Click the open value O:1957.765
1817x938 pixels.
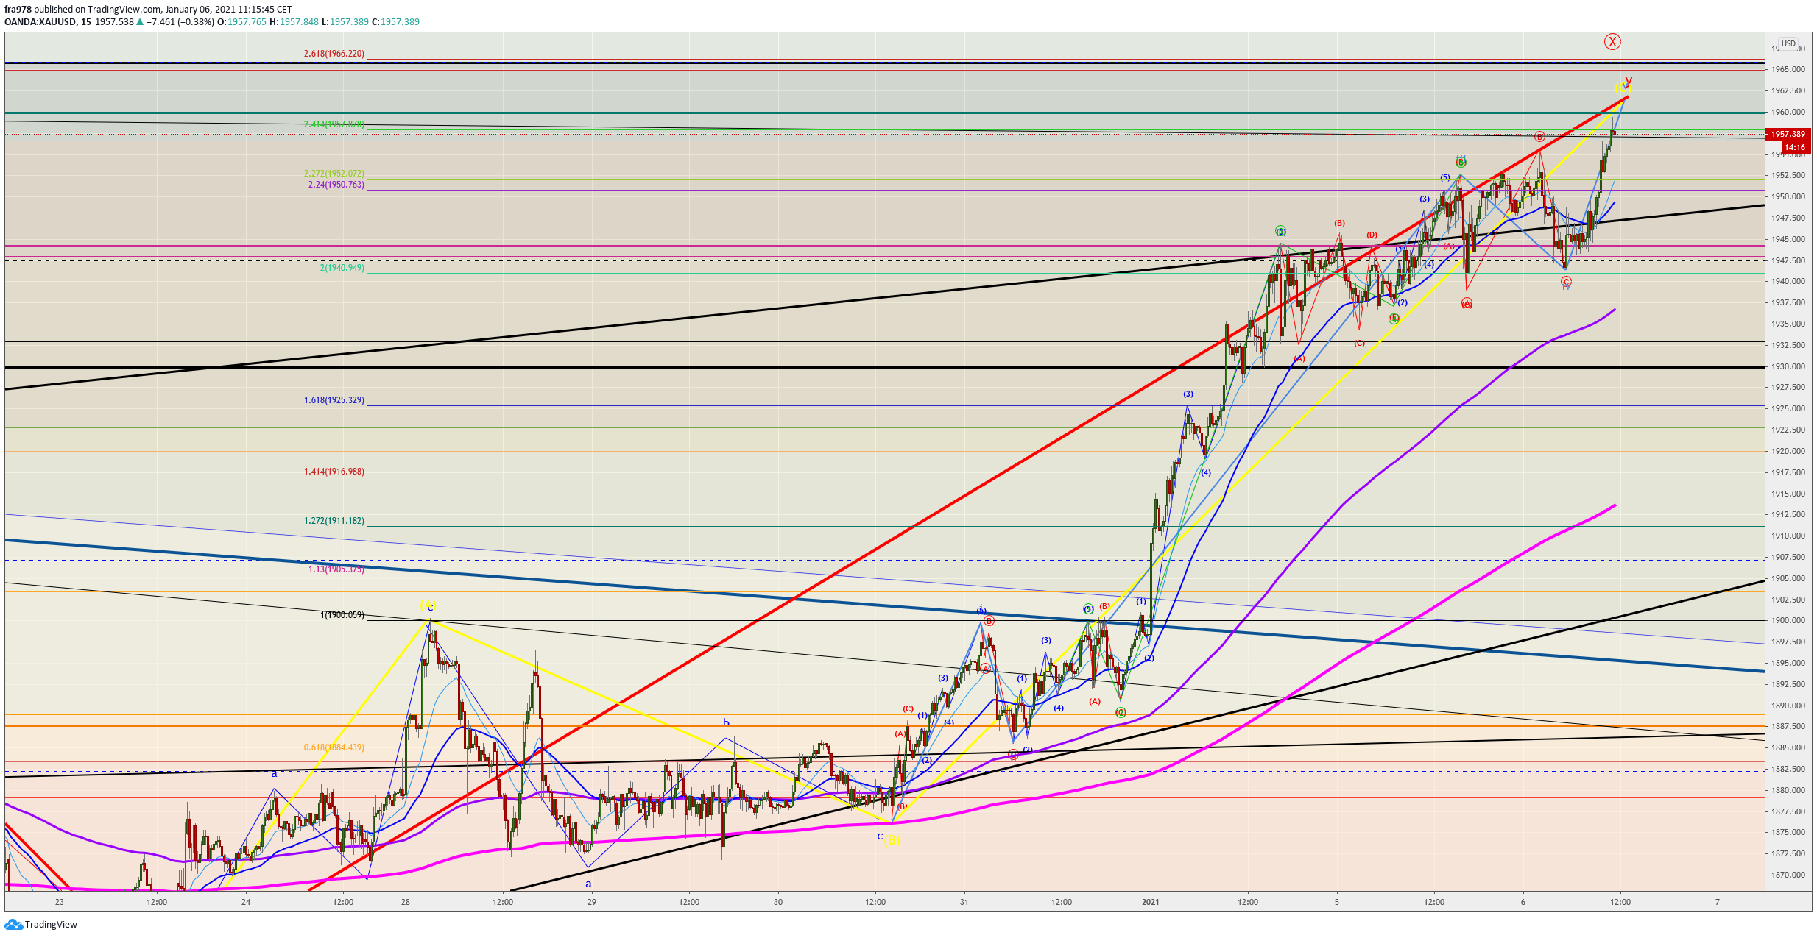click(241, 22)
